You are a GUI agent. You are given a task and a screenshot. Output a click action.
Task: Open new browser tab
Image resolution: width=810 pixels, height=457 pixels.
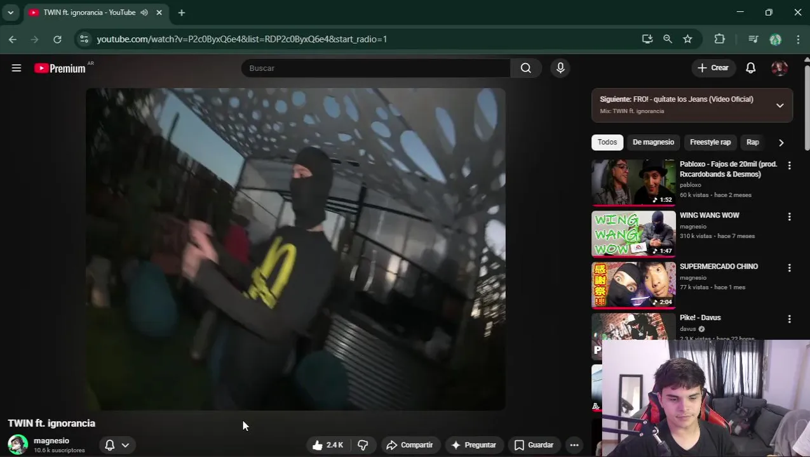[x=182, y=12]
